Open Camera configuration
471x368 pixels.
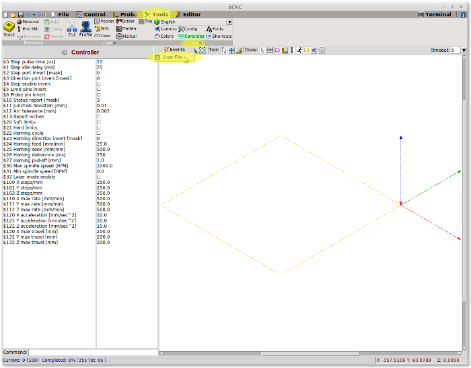click(x=166, y=29)
